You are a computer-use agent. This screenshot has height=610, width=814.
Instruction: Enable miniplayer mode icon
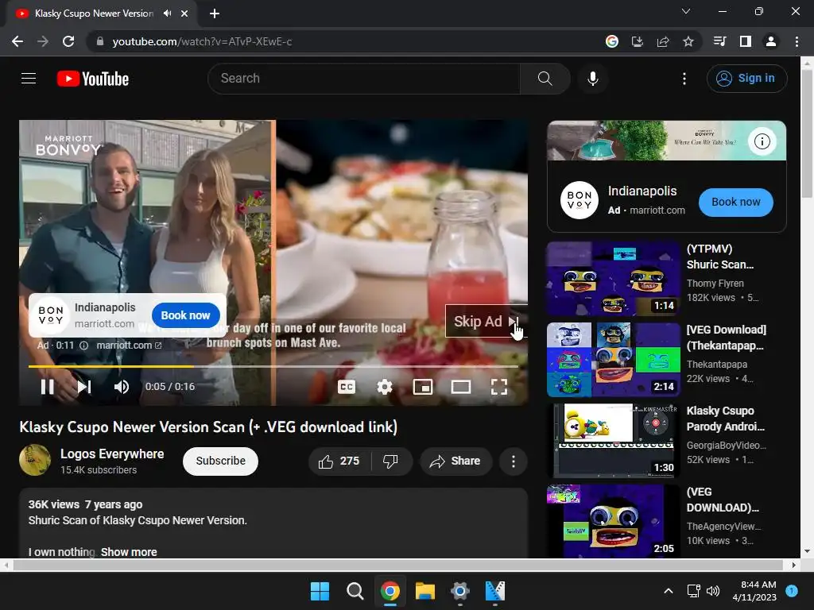point(423,387)
